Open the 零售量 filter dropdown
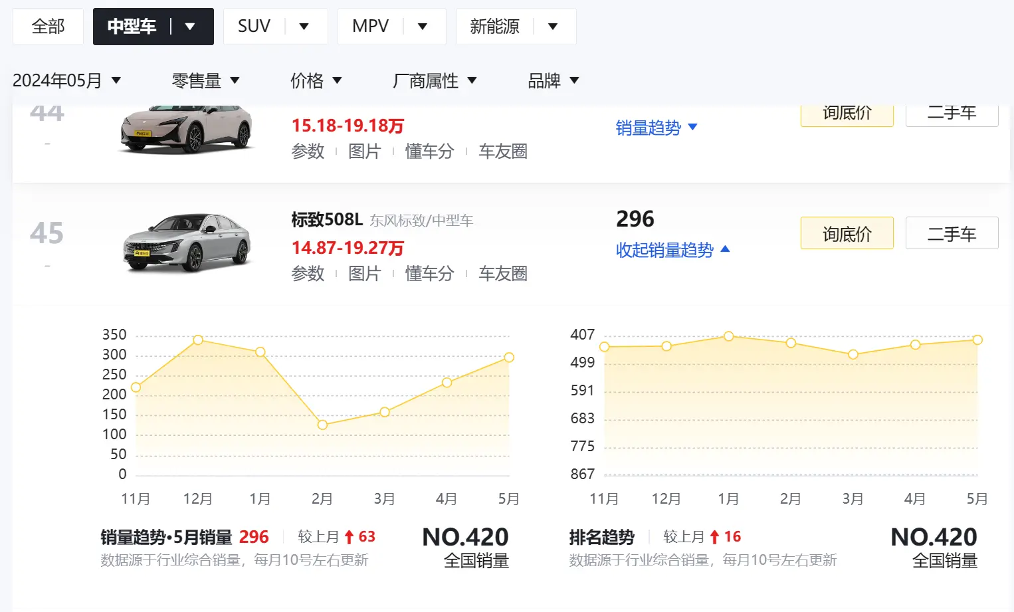 205,80
